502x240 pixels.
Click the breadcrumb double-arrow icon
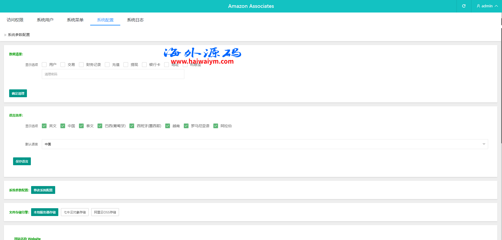coord(5,35)
